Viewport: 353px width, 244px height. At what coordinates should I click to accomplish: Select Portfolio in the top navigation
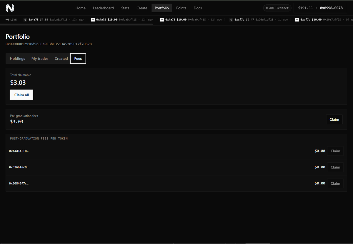(x=162, y=8)
